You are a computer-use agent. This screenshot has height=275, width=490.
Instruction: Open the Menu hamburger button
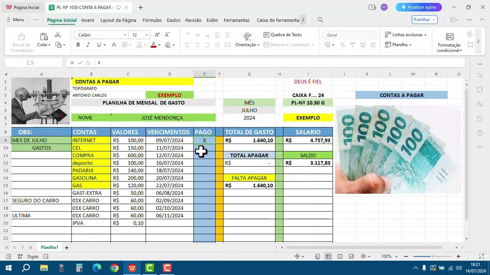[x=15, y=20]
